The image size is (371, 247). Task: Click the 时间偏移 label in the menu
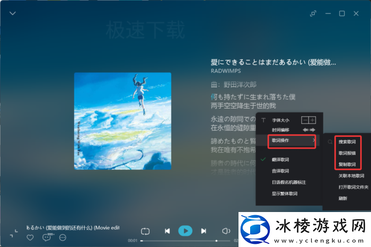pyautogui.click(x=280, y=130)
